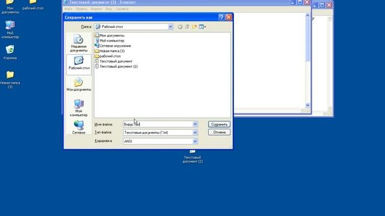Screen dimensions: 385x216
Task: Expand the Папка location dropdown
Action: [170, 26]
